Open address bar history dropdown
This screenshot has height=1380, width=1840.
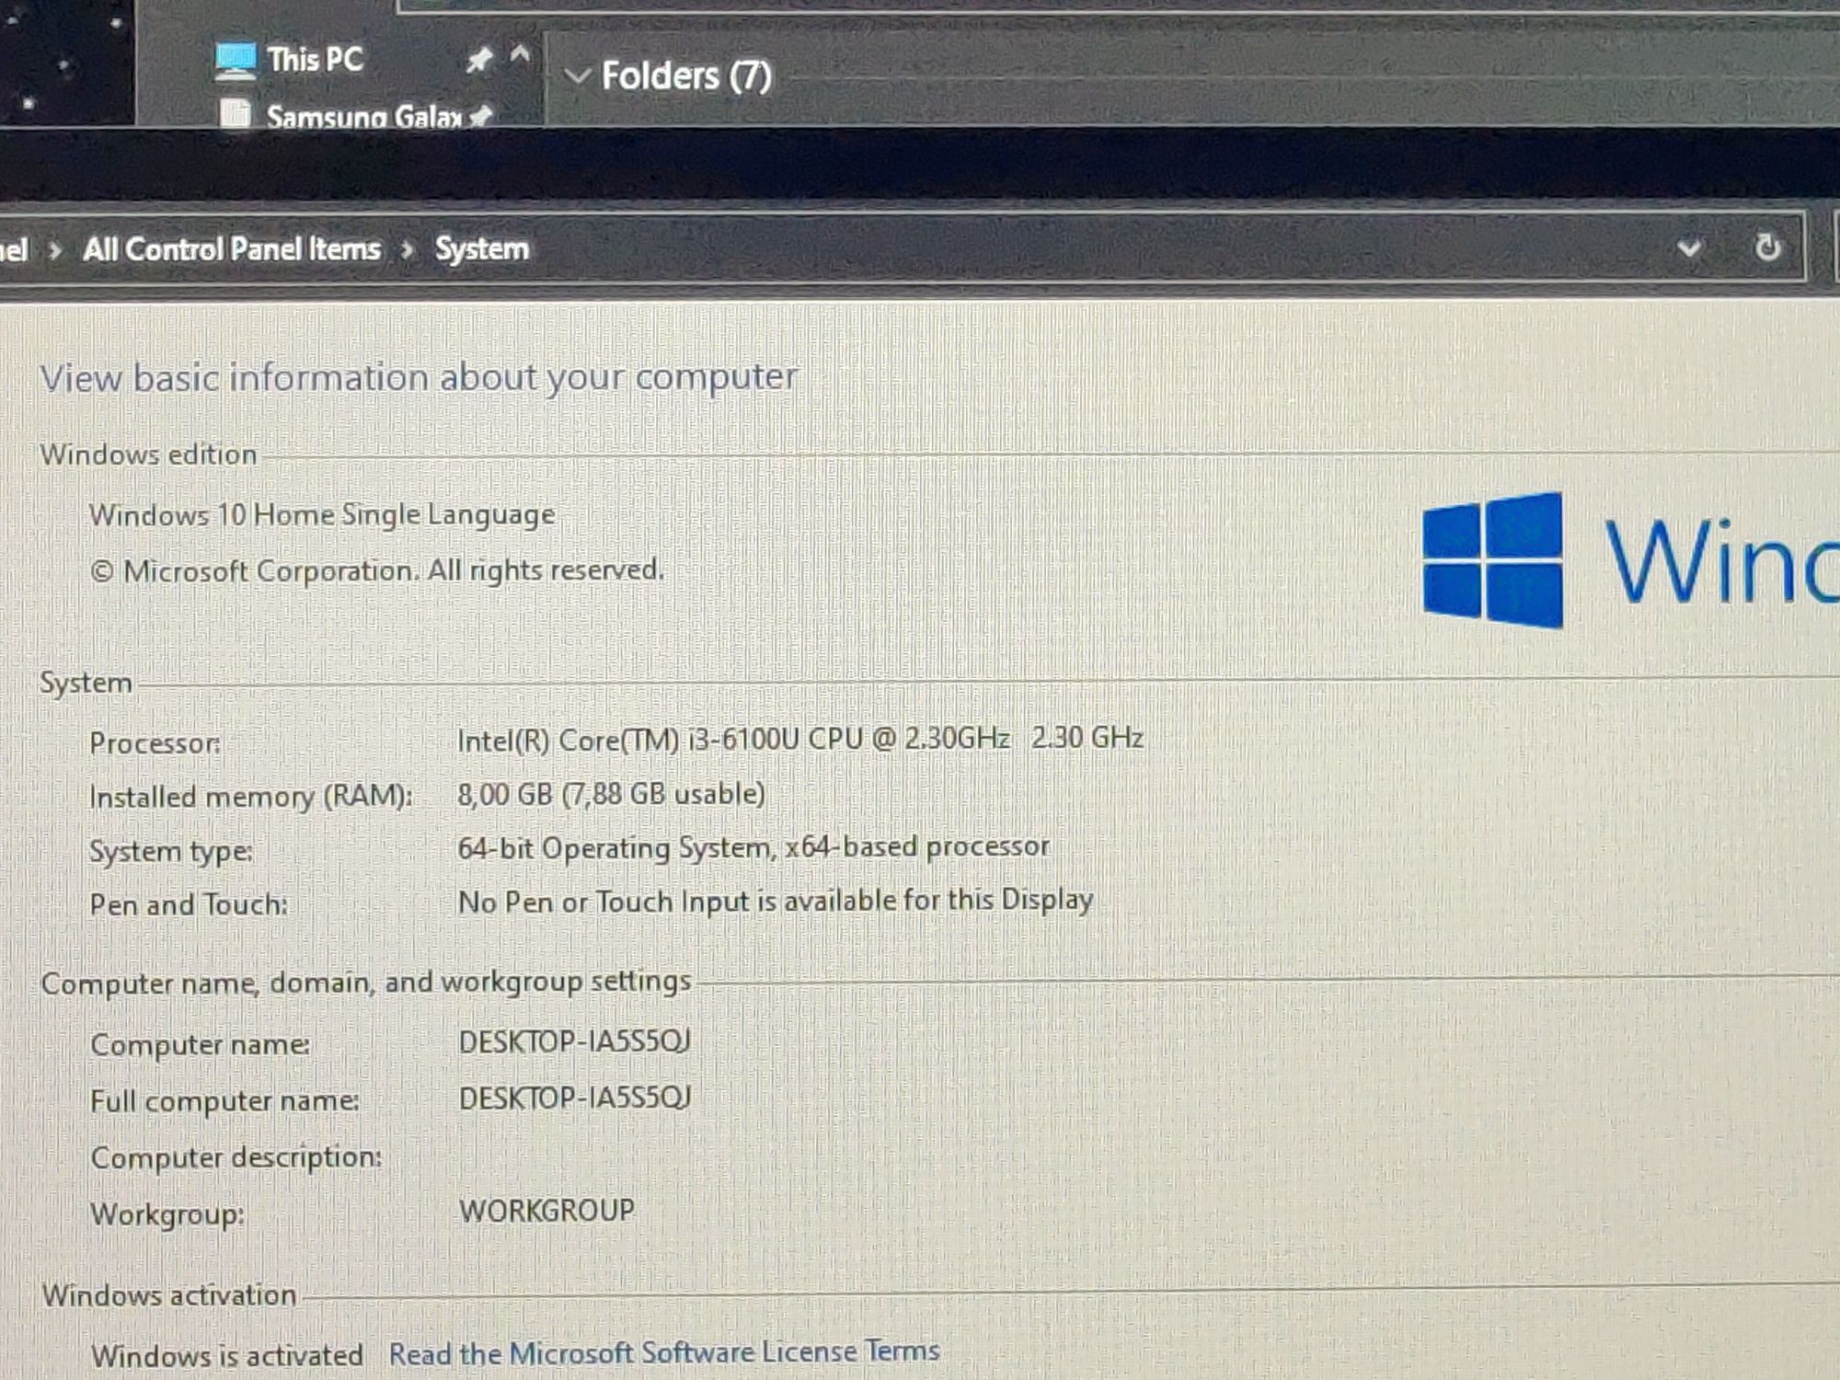pyautogui.click(x=1689, y=247)
